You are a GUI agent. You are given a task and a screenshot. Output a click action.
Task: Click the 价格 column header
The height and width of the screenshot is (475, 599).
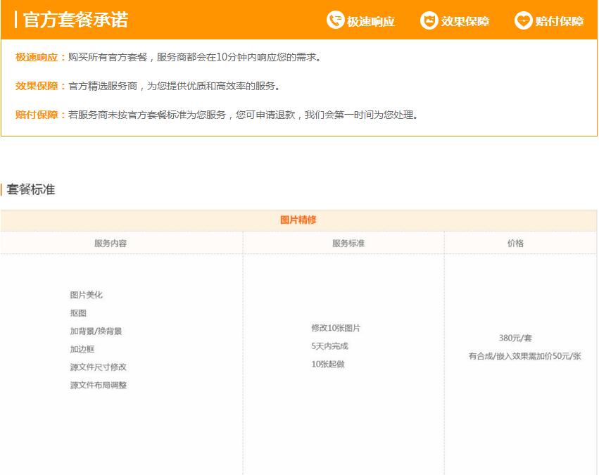515,243
